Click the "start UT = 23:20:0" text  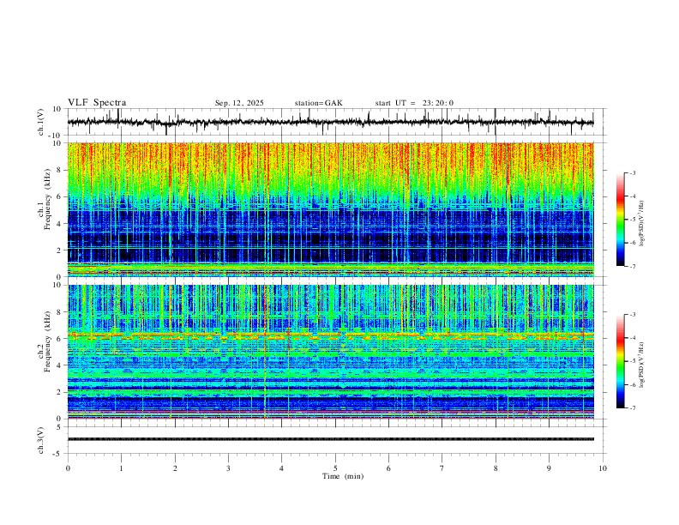coord(414,103)
